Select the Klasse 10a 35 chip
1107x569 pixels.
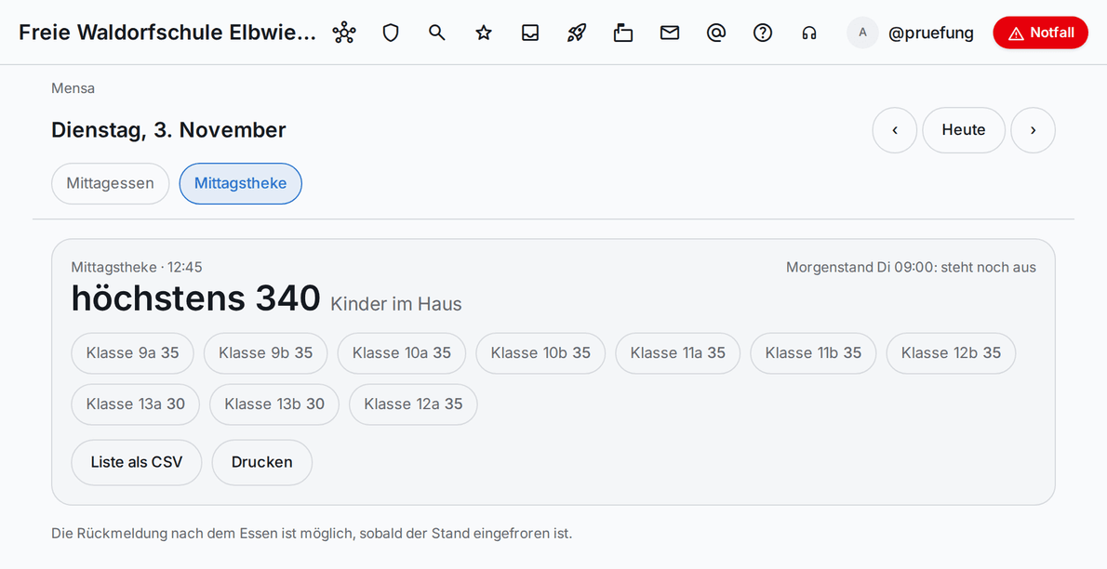click(402, 353)
